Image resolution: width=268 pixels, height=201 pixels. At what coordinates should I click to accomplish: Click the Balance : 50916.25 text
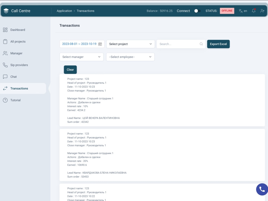159,11
